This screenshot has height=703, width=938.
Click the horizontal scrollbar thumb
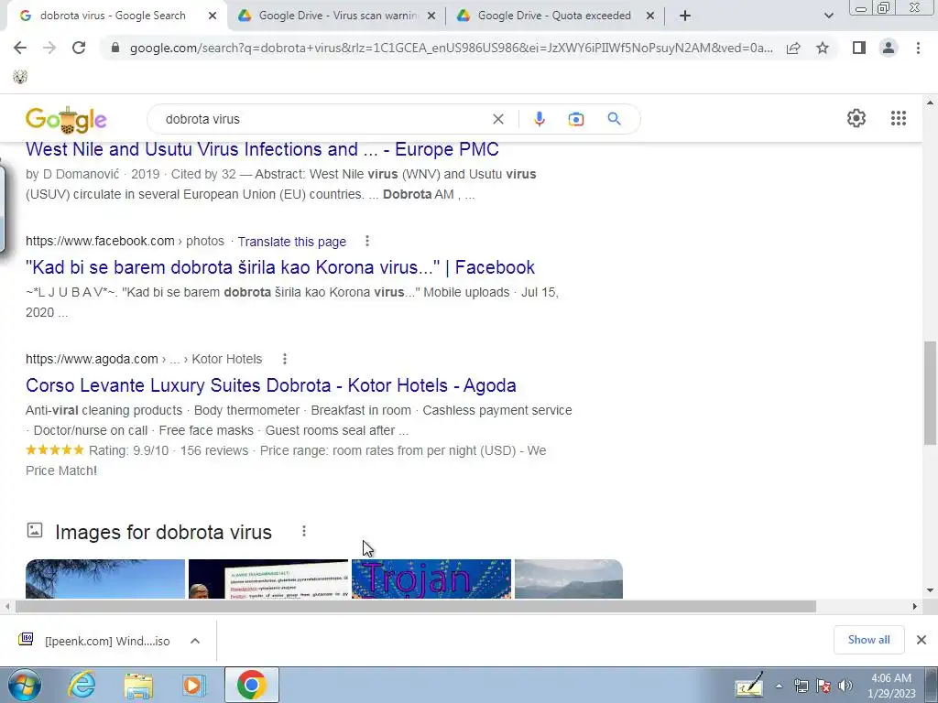(x=415, y=606)
